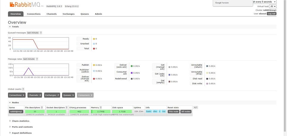This screenshot has width=287, height=136.
Task: Click Memory column help question mark
Action: (101, 108)
